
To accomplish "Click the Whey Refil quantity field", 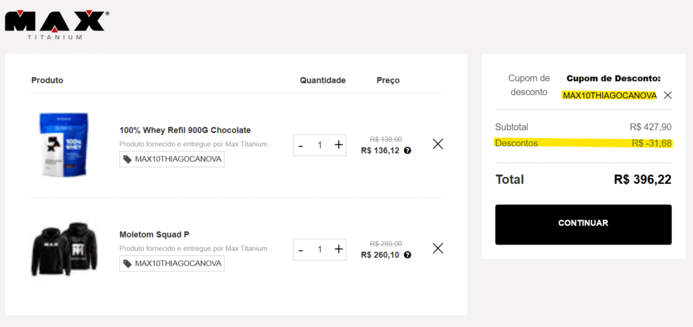I will (319, 145).
